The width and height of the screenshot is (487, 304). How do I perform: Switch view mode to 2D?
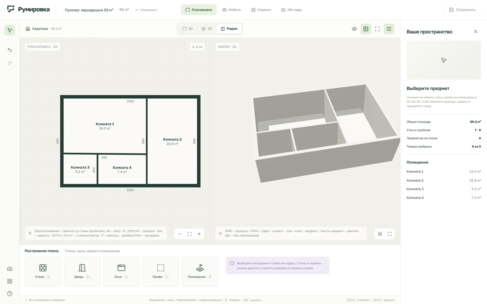pyautogui.click(x=188, y=29)
